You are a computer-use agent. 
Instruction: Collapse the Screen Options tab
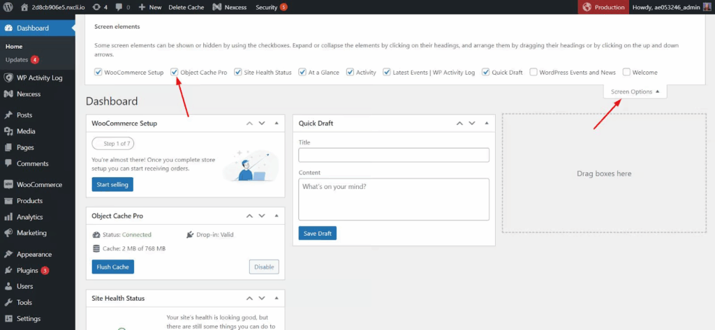pos(635,91)
